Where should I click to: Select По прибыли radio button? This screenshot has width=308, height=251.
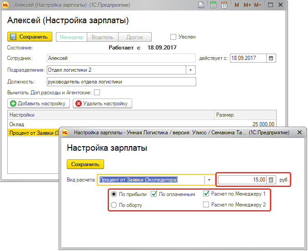click(114, 194)
